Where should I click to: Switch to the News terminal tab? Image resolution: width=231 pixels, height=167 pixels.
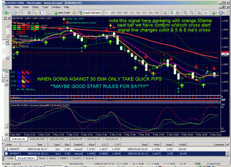coord(42,158)
